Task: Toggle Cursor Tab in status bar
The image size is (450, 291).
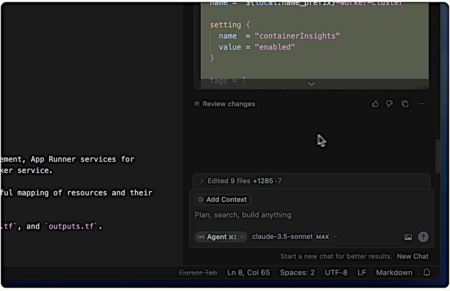Action: (198, 273)
